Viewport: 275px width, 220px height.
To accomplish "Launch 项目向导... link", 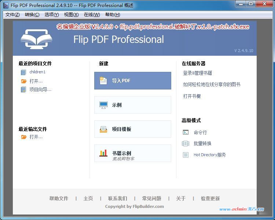I will click(40, 89).
